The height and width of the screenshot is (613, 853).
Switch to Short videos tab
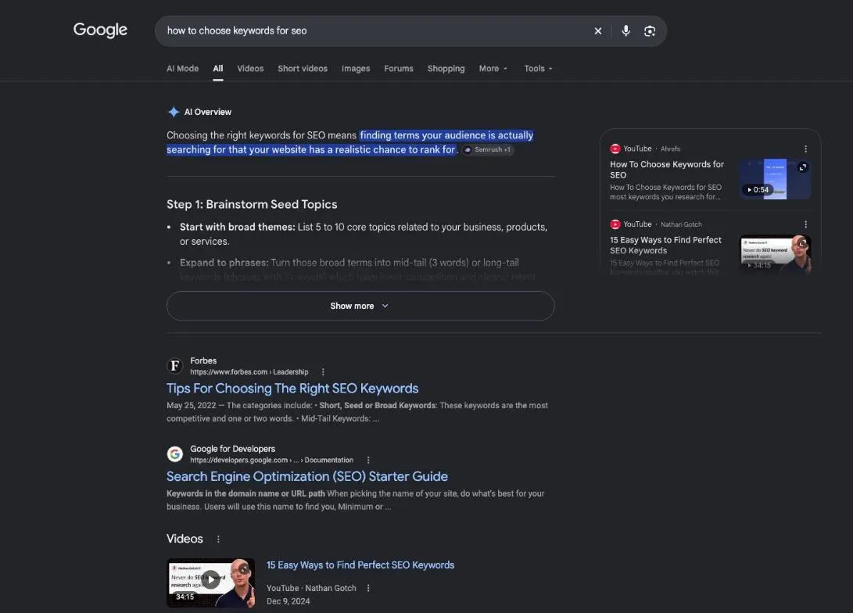point(303,69)
